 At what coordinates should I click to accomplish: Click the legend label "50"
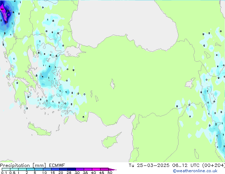[110, 173]
